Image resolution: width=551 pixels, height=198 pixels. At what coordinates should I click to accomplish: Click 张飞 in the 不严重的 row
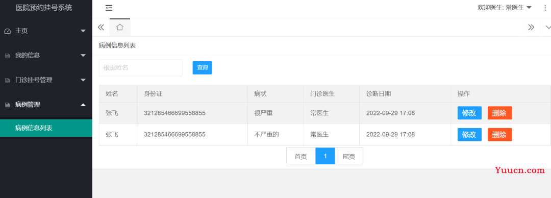[112, 134]
